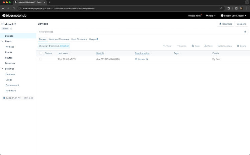Click the search magnifier icon in filter bar
Image resolution: width=250 pixels, height=155 pixels.
pos(245,32)
